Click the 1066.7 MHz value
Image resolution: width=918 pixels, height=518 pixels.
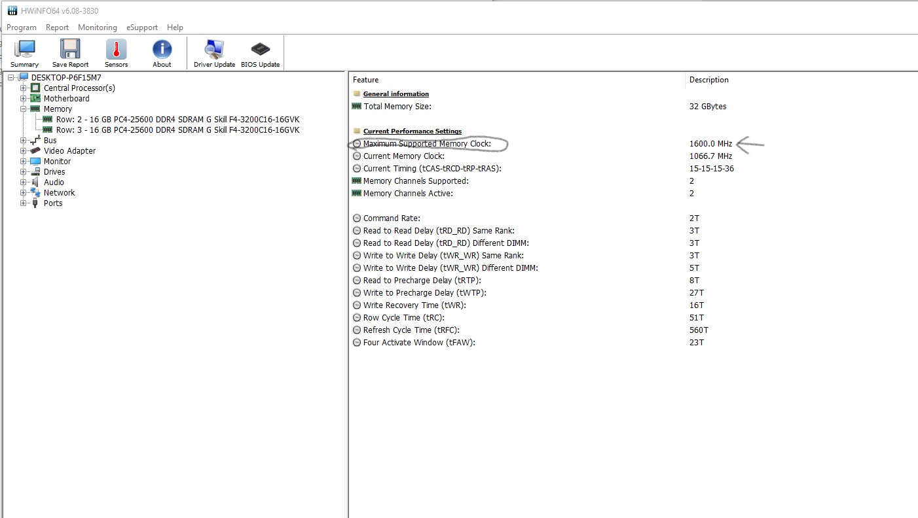pyautogui.click(x=710, y=156)
